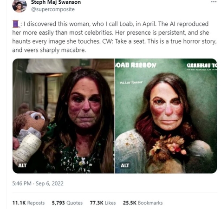Screen dimensions: 221x209
Task: Click the Sep 6, 2022 date
Action: [50, 183]
